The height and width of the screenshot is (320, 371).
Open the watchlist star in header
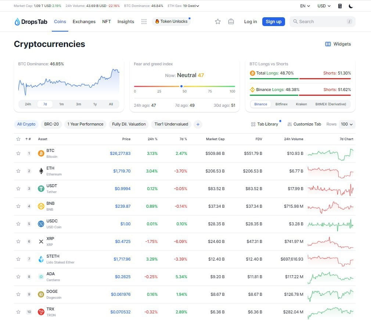(x=218, y=22)
